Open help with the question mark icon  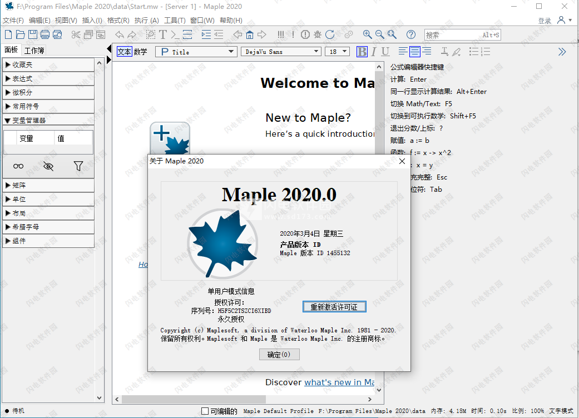tap(410, 34)
